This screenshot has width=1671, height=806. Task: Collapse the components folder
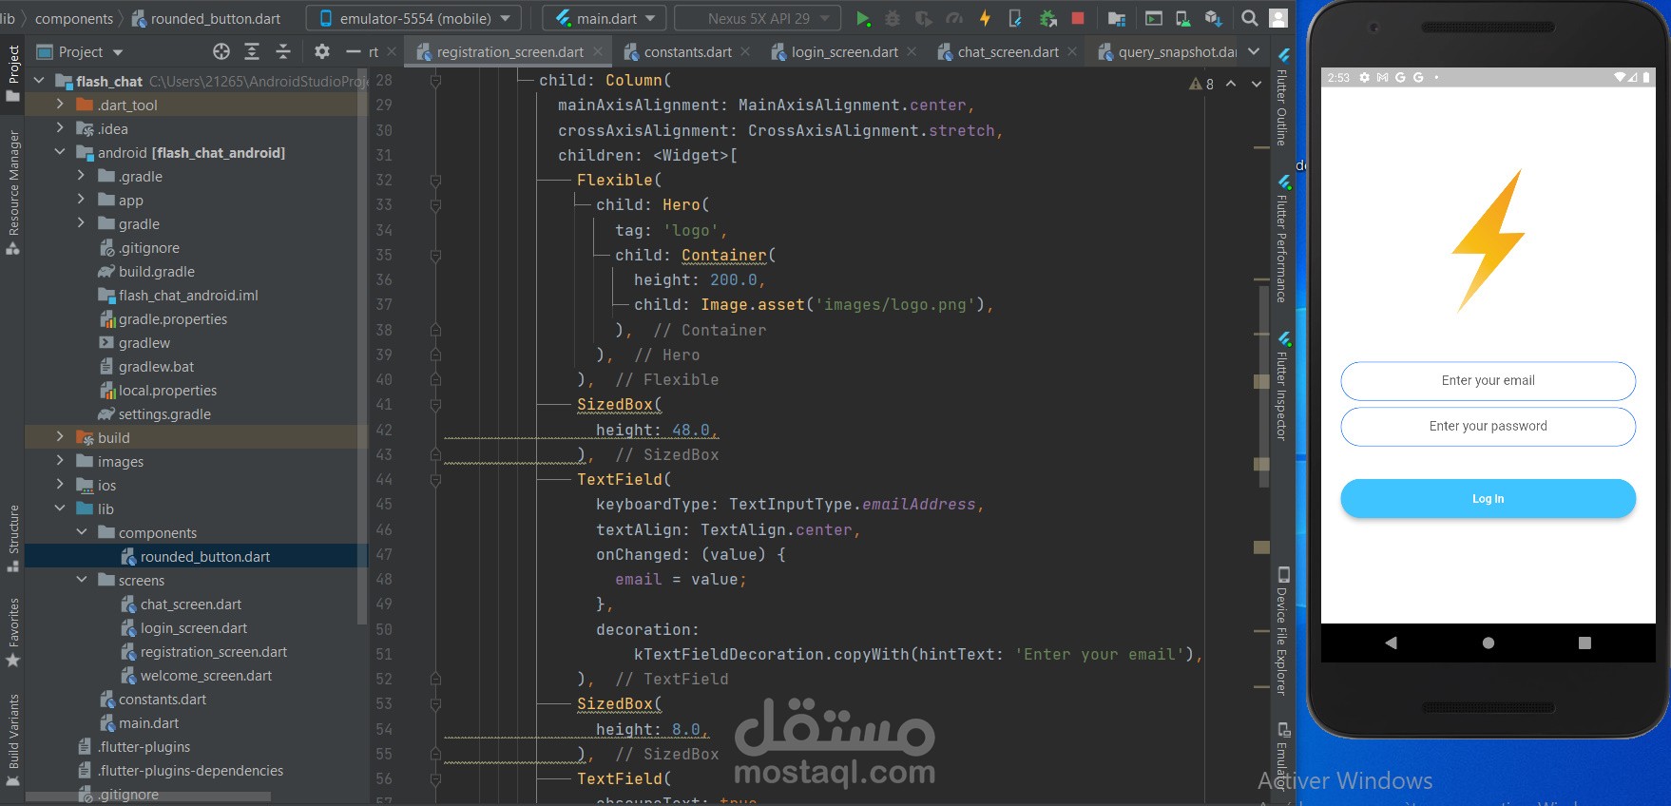click(81, 532)
